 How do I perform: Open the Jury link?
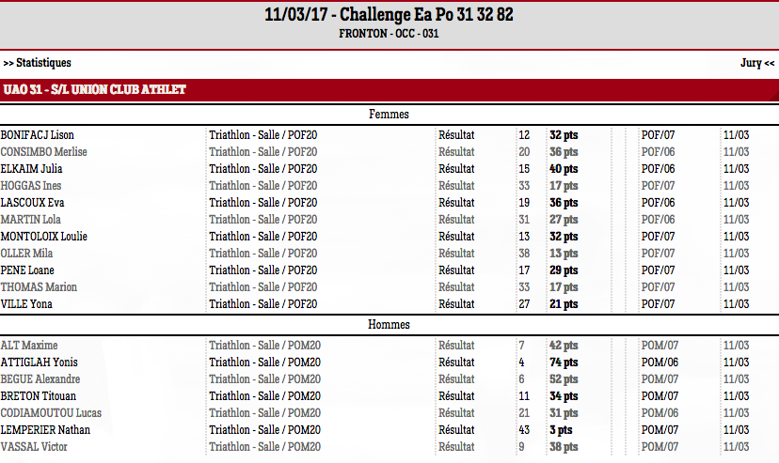tap(757, 63)
